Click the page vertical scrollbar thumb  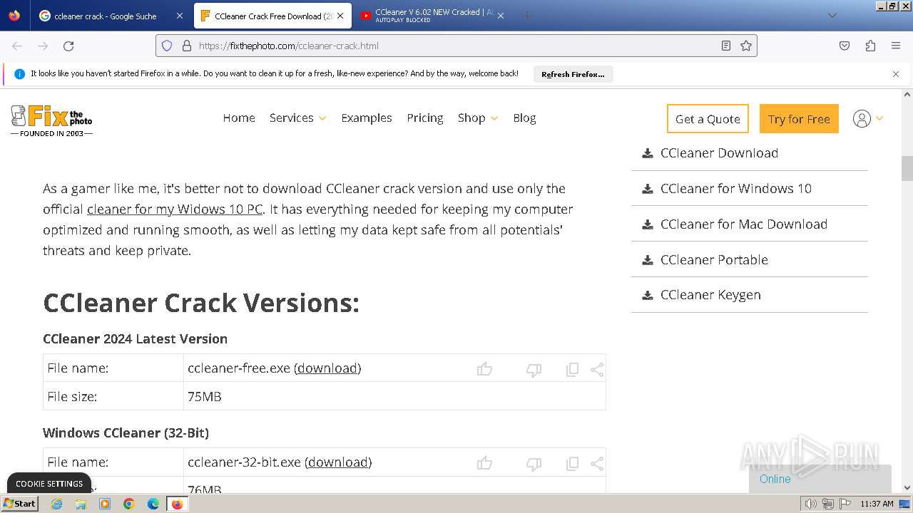coord(907,168)
